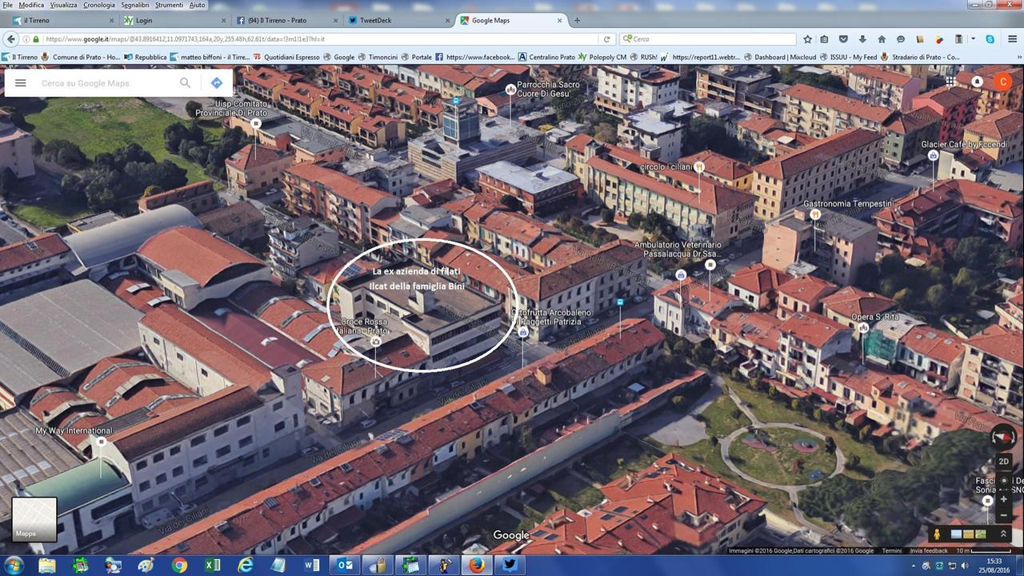Show my location on the map

(1003, 480)
